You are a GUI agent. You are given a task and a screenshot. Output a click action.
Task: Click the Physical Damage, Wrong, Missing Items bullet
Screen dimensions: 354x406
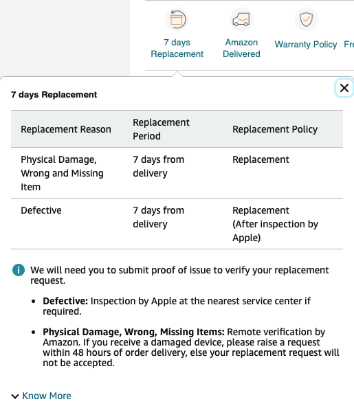click(x=191, y=347)
